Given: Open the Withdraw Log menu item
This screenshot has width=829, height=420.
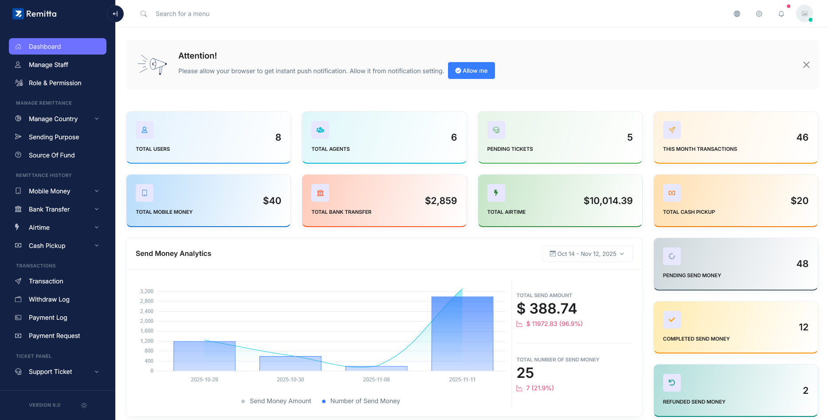Looking at the screenshot, I should 49,299.
